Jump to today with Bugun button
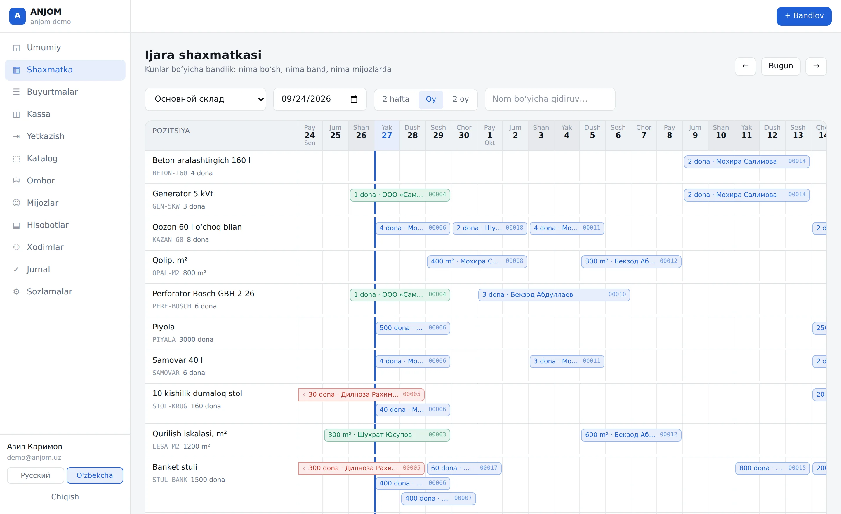 (781, 66)
